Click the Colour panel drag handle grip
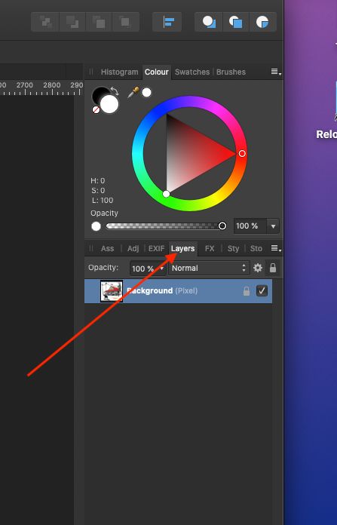The image size is (337, 525). click(91, 72)
